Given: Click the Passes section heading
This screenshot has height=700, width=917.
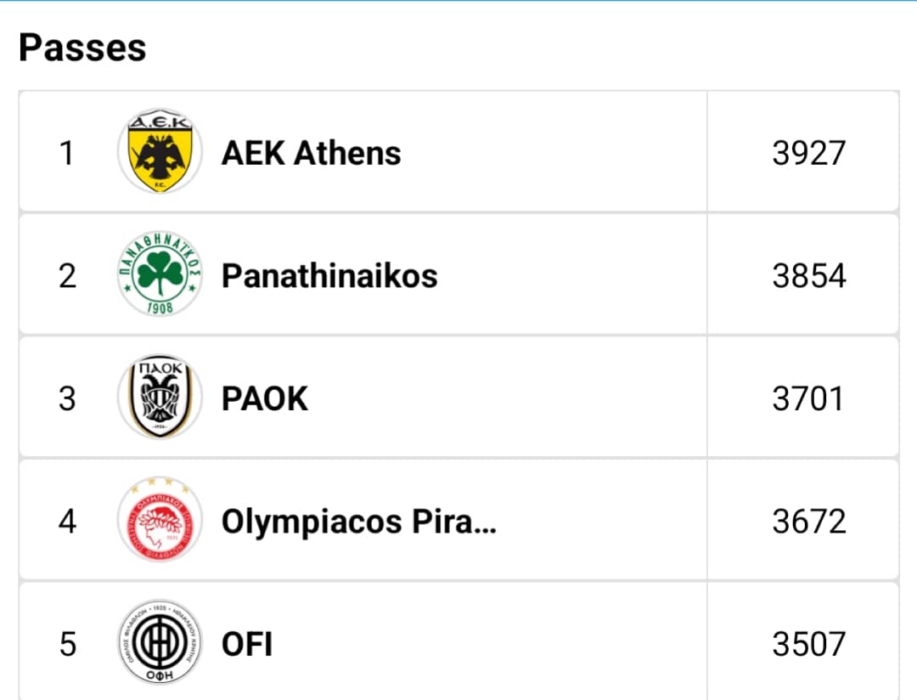Looking at the screenshot, I should click(82, 48).
